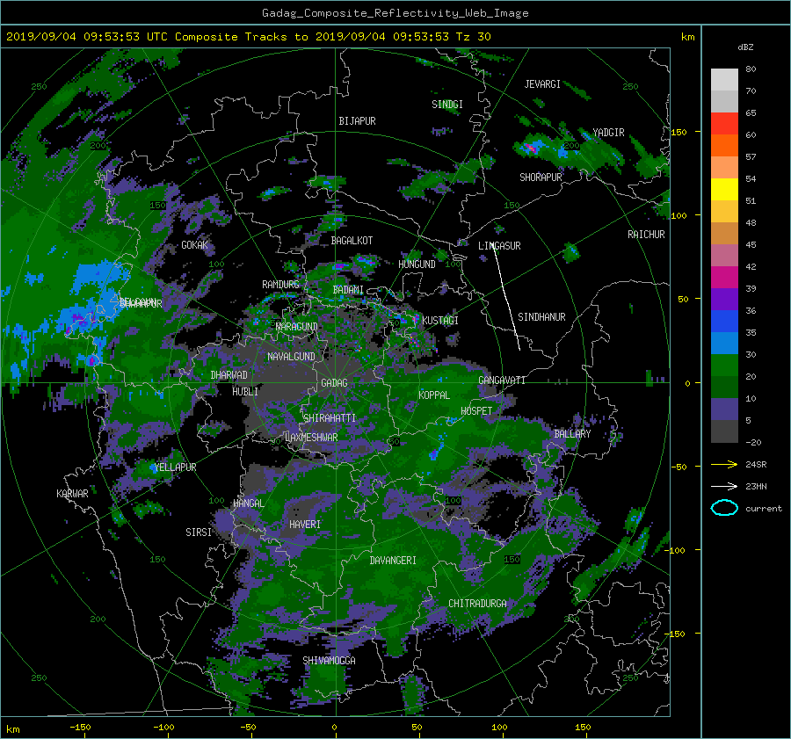Click the 'KOPPAL' city label

pos(434,395)
